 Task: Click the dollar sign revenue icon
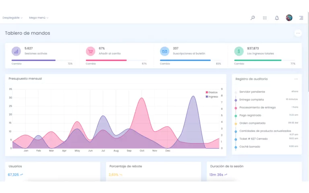point(239,51)
